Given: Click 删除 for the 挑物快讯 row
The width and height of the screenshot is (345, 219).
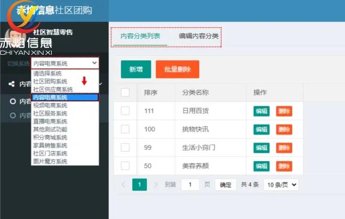Looking at the screenshot, I should (284, 129).
